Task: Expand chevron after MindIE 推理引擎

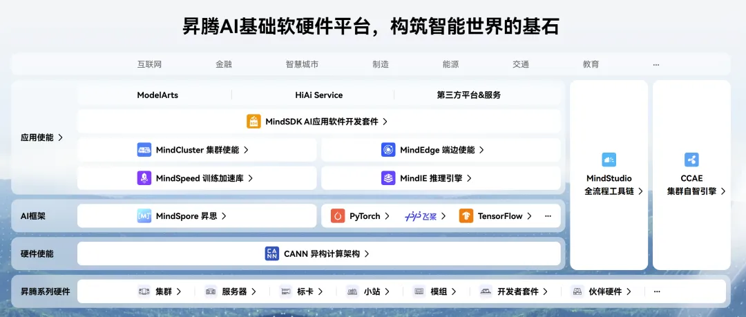Action: tap(469, 178)
